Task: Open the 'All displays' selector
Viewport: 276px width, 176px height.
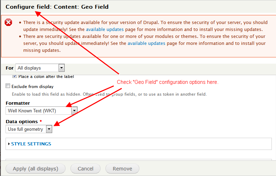Action: [40, 68]
